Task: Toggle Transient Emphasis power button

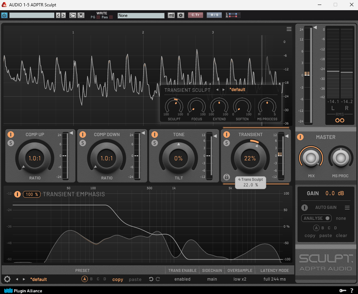Action: coord(17,194)
